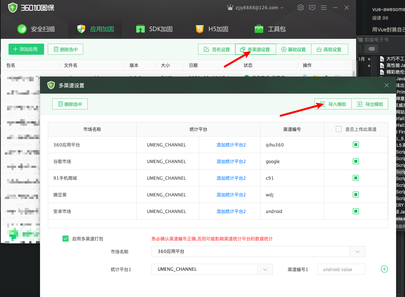
Task: Select the 360应用平台 market name cell
Action: [x=92, y=145]
